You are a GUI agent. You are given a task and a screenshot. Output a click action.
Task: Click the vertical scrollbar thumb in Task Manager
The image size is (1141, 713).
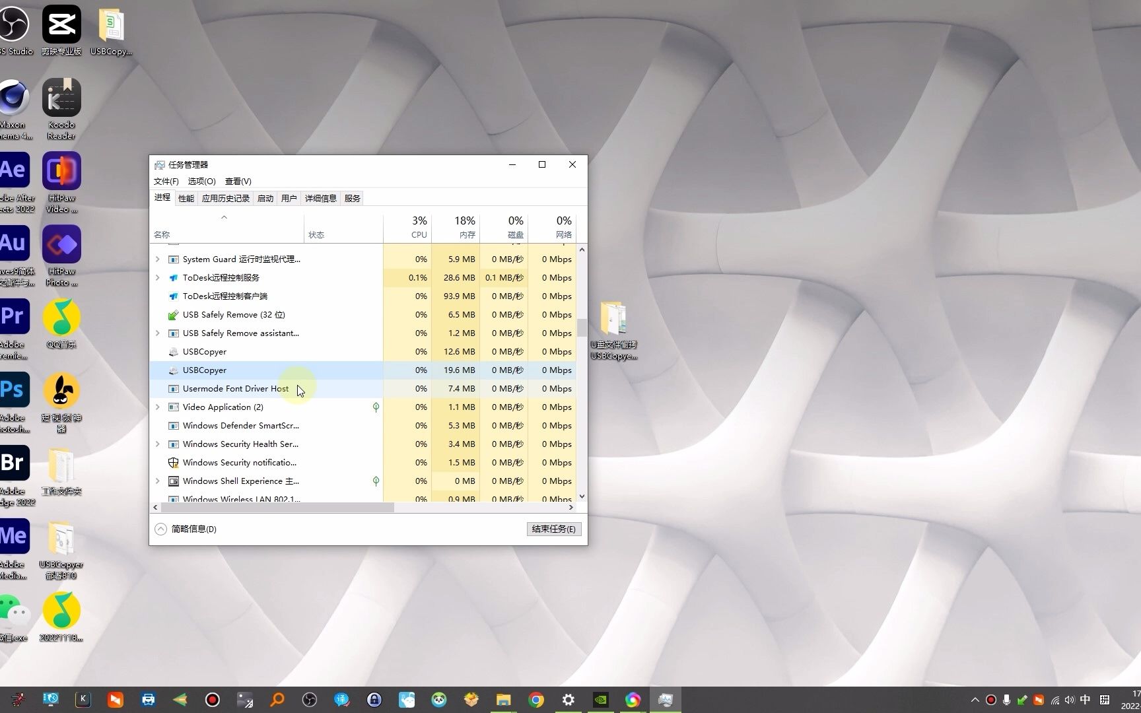pos(582,327)
